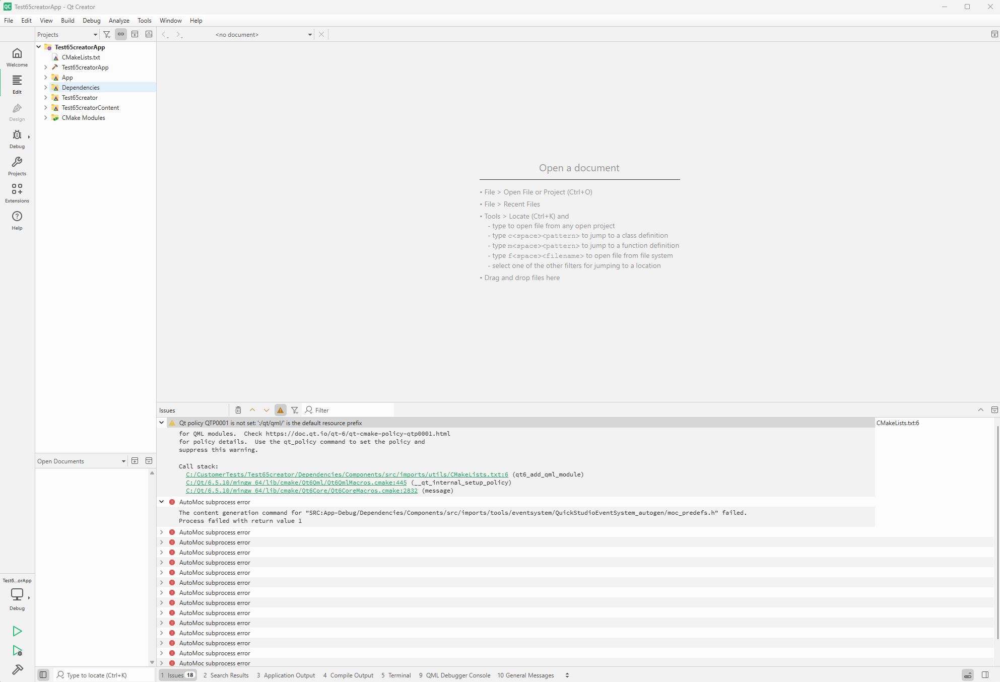Clear issues with the trash icon

pos(238,410)
